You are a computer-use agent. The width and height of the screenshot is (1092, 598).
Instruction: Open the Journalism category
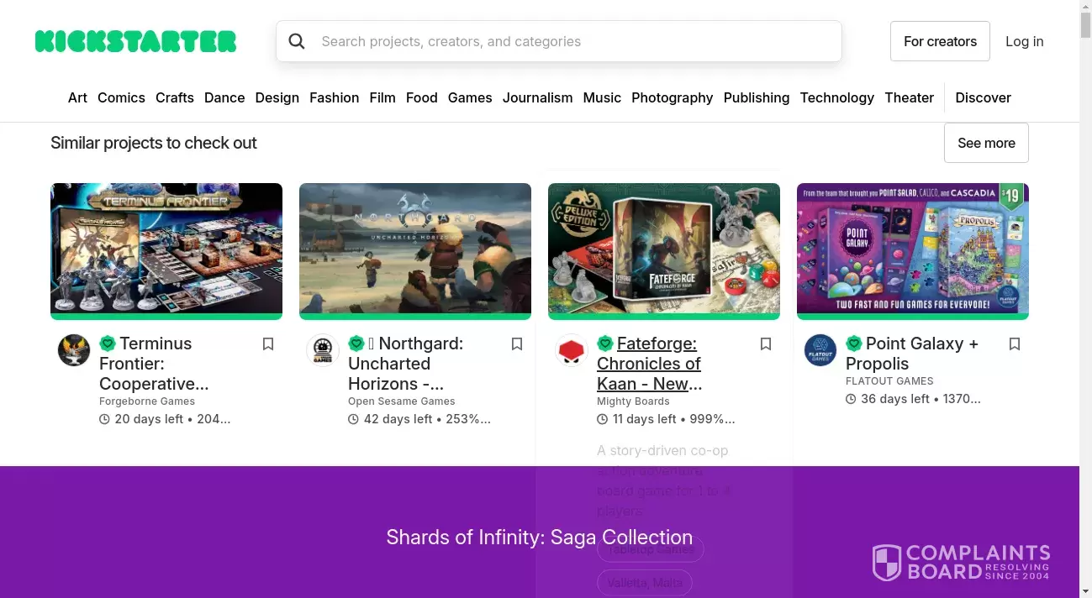(538, 97)
